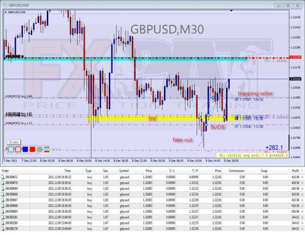305x235 pixels.
Task: Click the large 'GBPUSD,M30' chart title text
Action: pyautogui.click(x=167, y=30)
